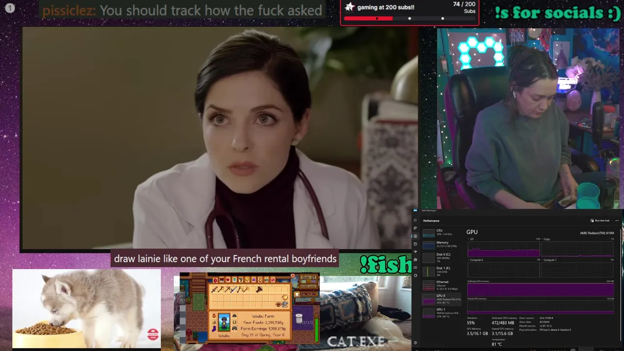624x351 pixels.
Task: Select Disk 1 (F:) performance entry
Action: pos(441,272)
